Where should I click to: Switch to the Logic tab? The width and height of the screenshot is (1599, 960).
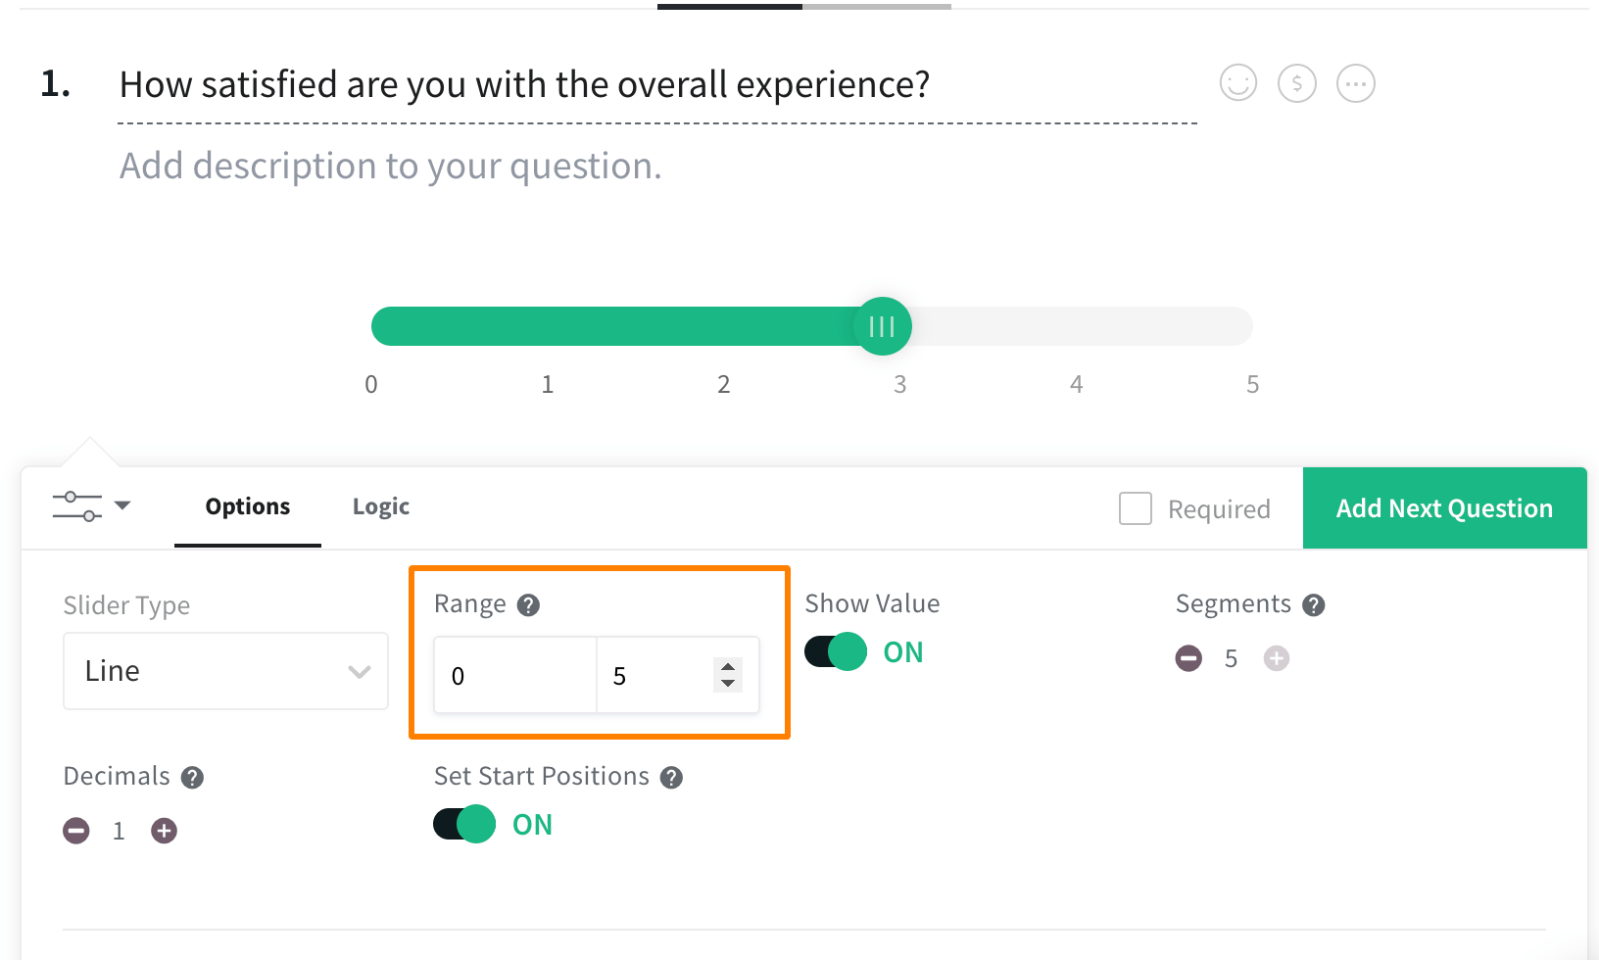380,506
